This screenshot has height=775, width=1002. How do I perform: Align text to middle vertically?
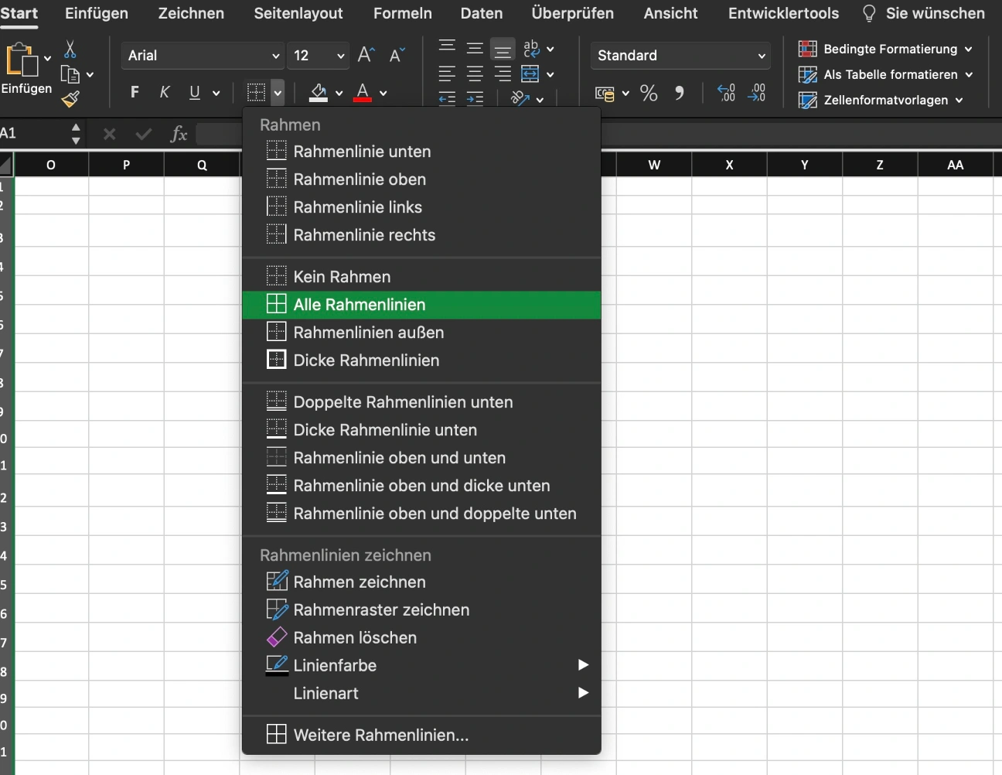(475, 49)
